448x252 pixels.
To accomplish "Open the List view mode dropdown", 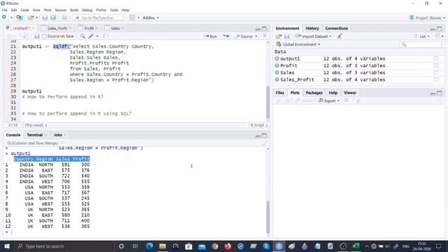I will coord(421,36).
